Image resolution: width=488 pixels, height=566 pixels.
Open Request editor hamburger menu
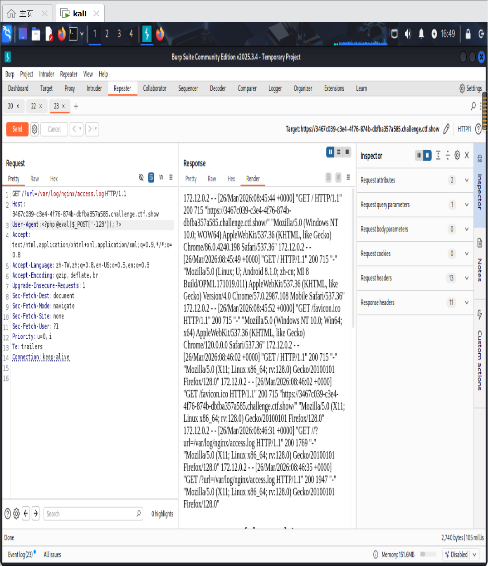coord(171,177)
